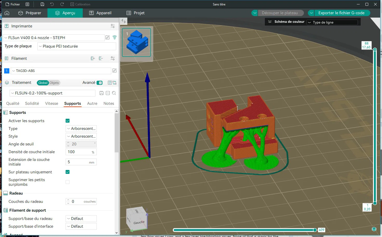Switch to the Aperçu tab
382x237 pixels.
pyautogui.click(x=65, y=13)
